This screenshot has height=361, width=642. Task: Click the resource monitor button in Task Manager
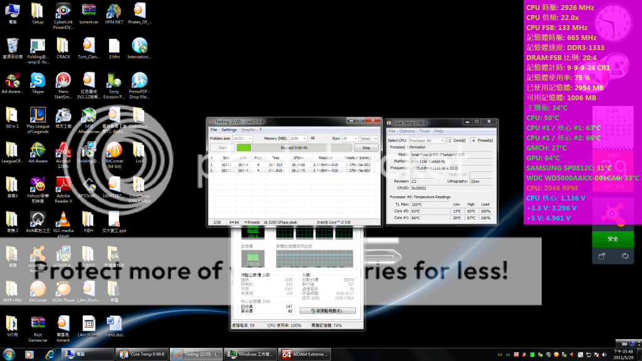(327, 311)
